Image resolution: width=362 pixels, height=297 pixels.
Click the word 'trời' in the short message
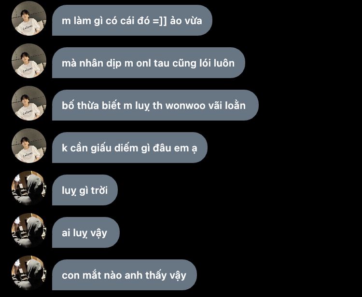[99, 190]
